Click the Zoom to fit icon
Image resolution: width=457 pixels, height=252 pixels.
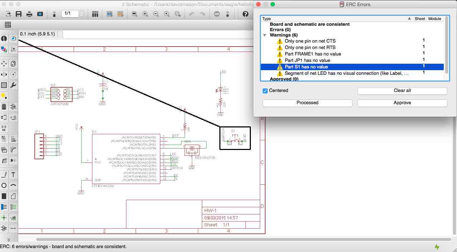pos(134,14)
